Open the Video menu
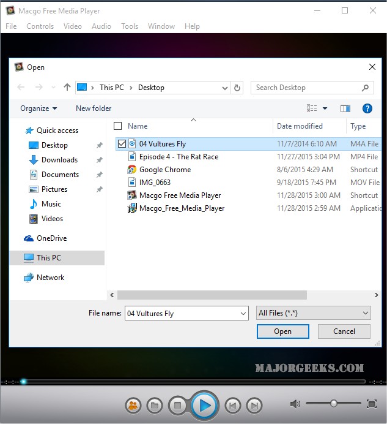 [x=73, y=26]
